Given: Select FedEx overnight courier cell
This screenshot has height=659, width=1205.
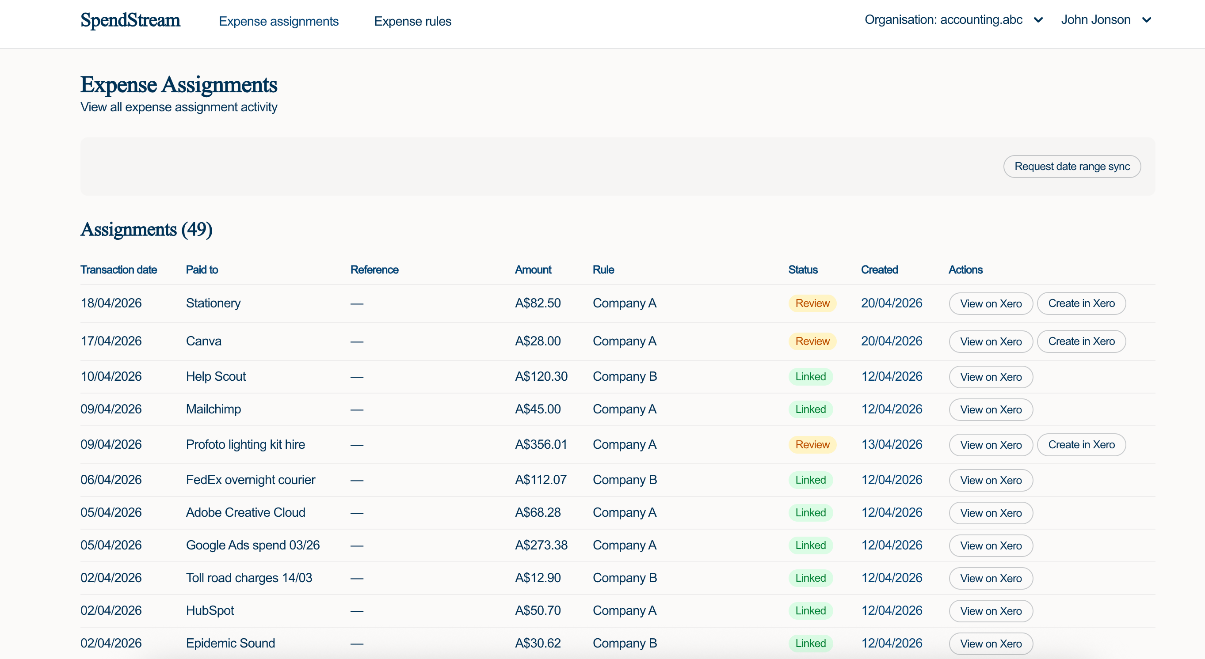Looking at the screenshot, I should pos(250,480).
